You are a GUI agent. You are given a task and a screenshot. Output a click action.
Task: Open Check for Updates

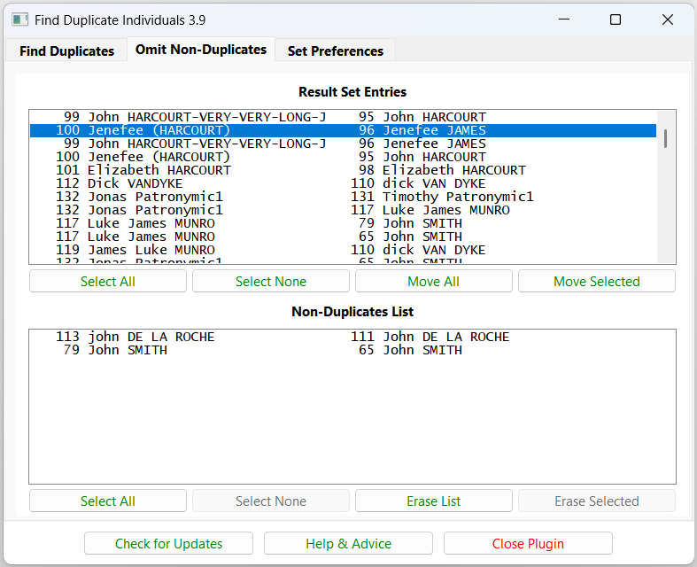tap(168, 544)
